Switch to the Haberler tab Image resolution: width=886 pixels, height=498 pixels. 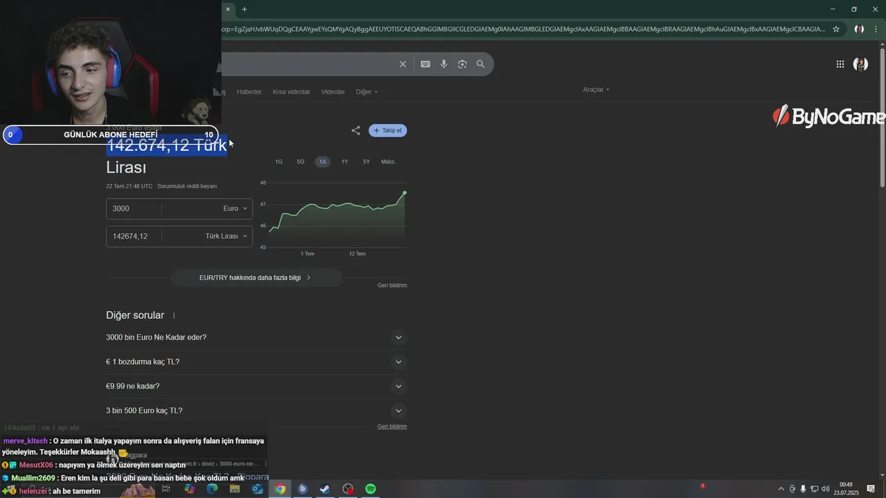coord(249,92)
